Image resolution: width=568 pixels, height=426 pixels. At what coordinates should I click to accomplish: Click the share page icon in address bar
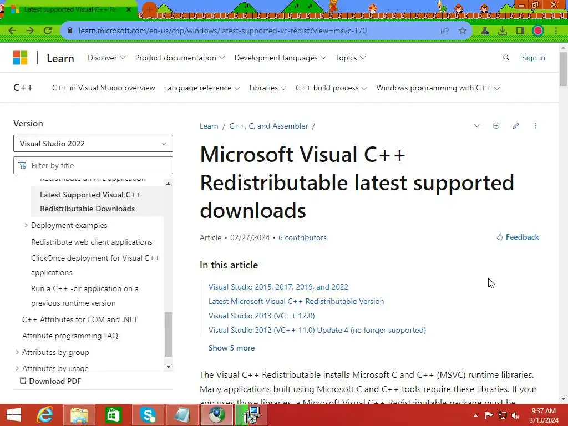(445, 31)
